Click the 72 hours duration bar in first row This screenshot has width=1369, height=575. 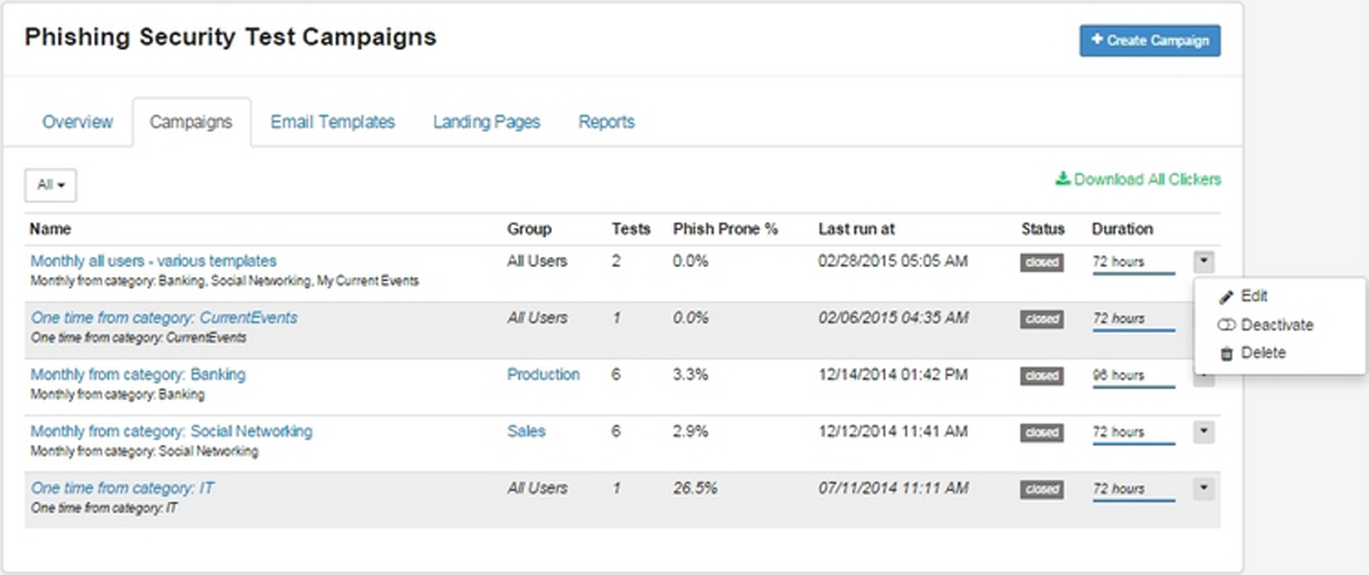point(1133,262)
